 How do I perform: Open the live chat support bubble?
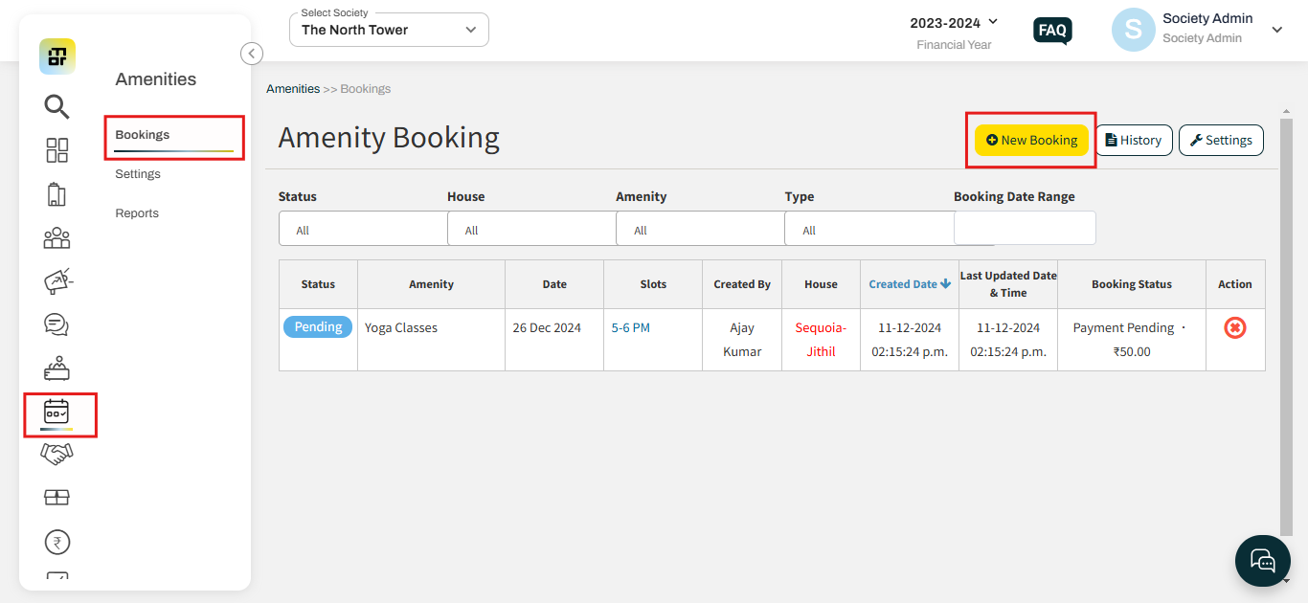click(1263, 560)
